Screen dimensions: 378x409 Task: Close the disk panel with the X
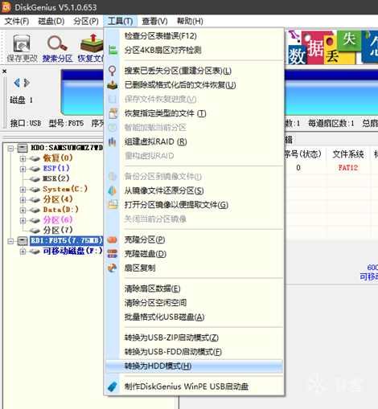pyautogui.click(x=4, y=72)
